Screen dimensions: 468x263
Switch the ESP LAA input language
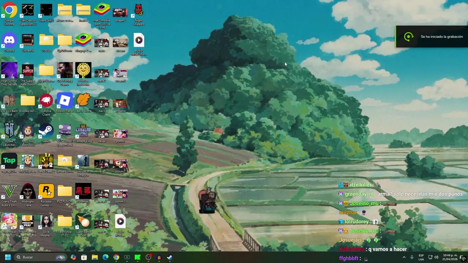pos(421,257)
